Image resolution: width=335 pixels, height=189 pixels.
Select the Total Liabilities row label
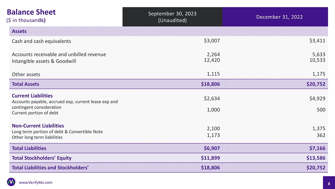click(x=29, y=148)
